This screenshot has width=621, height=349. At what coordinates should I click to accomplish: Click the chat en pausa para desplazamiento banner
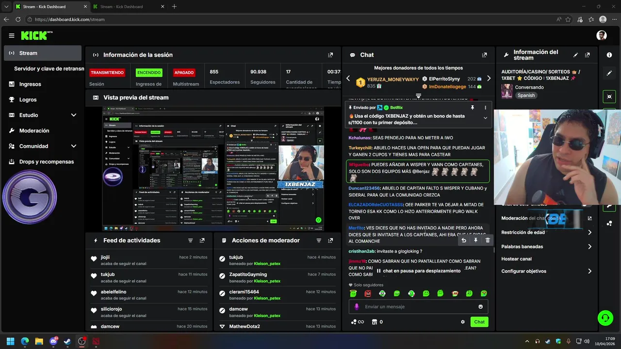pos(418,271)
